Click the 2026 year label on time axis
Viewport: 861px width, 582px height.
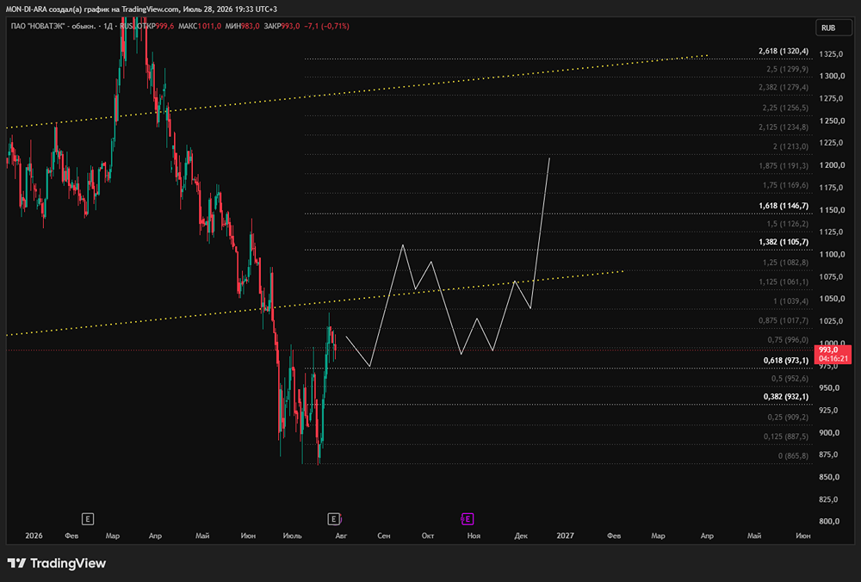[x=34, y=536]
